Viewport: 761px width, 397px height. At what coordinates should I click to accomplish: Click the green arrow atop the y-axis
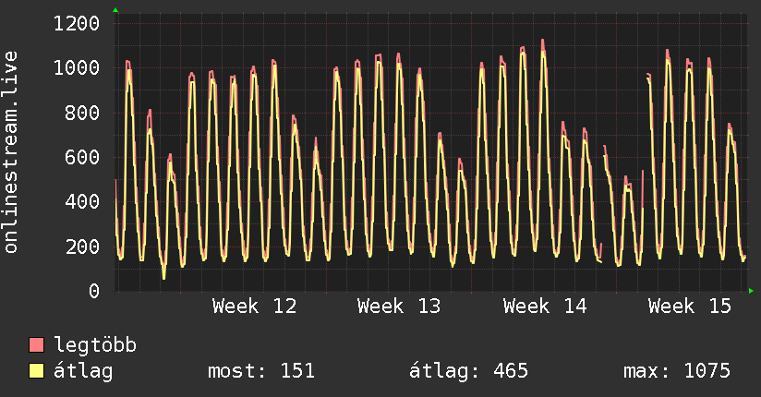115,10
